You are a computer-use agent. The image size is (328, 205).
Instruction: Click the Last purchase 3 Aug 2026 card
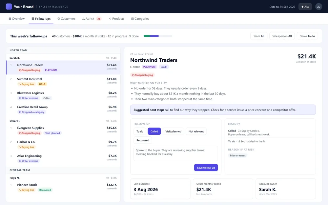(160, 189)
